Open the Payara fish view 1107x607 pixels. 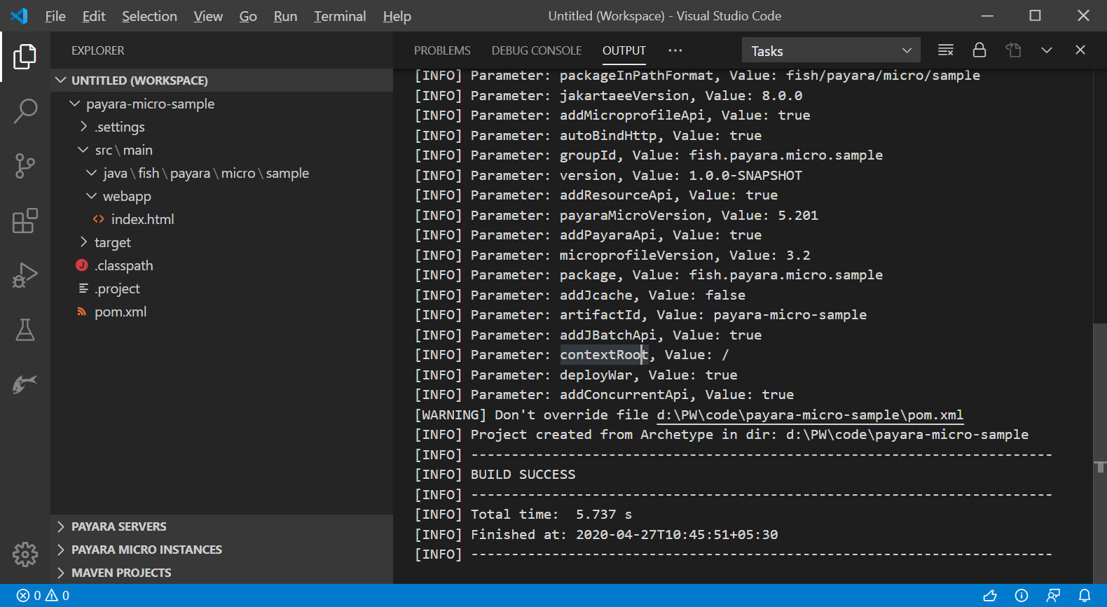pos(25,384)
